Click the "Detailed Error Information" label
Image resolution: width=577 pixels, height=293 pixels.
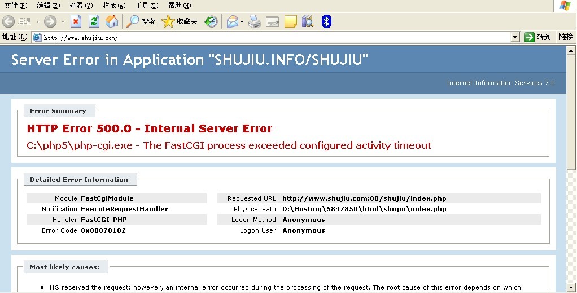(x=79, y=180)
